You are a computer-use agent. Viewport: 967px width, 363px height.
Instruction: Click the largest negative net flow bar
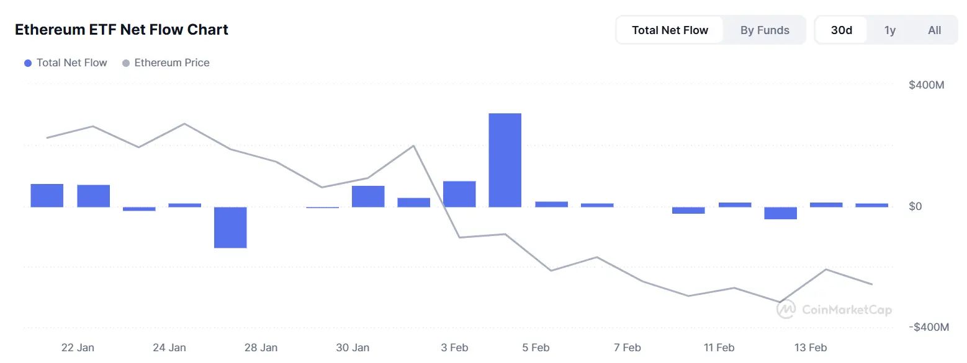tap(230, 227)
